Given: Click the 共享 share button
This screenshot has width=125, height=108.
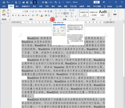Looking at the screenshot, I should (119, 6).
